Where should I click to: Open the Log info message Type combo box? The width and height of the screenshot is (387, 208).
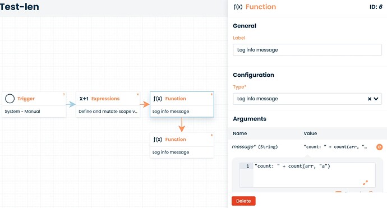pyautogui.click(x=307, y=99)
